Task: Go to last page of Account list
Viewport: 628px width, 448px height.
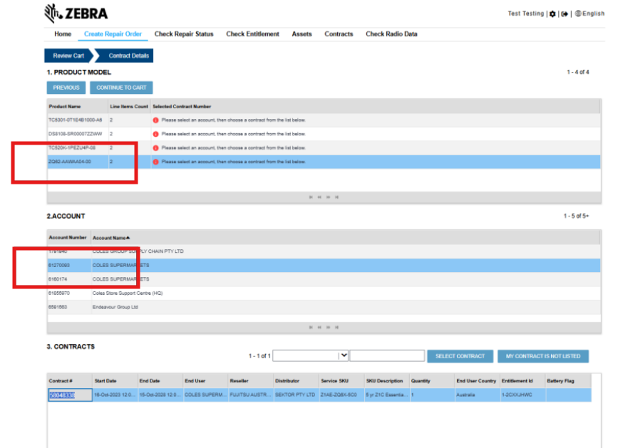Action: 337,327
